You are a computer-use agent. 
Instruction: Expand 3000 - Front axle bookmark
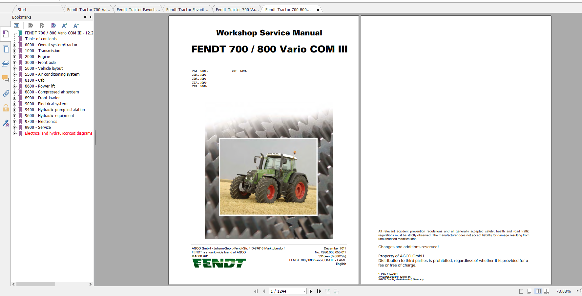pos(14,63)
